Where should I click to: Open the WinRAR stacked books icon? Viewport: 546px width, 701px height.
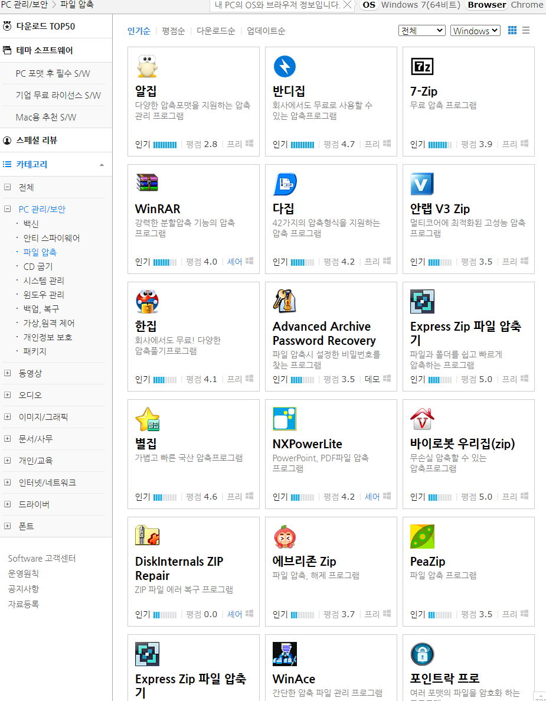click(147, 183)
